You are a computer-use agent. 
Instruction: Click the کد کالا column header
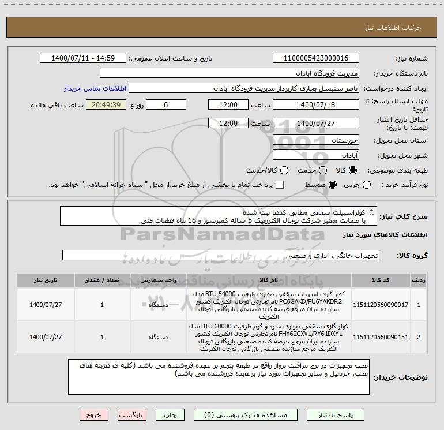pos(381,280)
